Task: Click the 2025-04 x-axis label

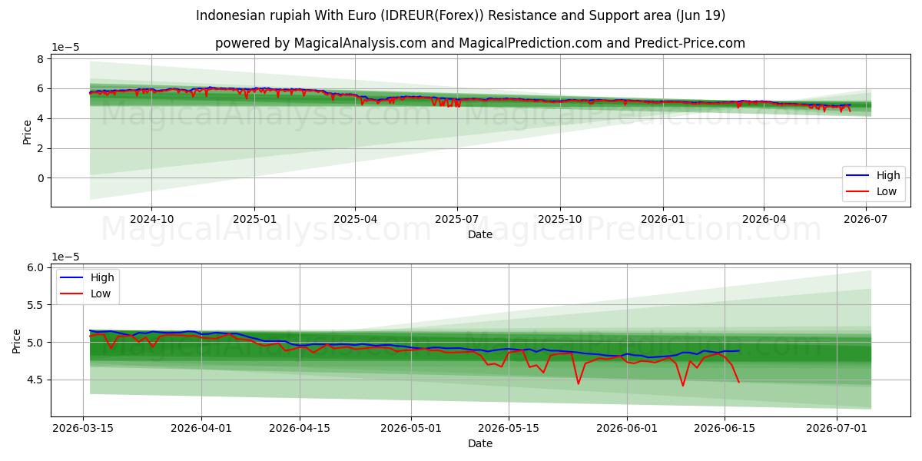Action: point(355,220)
